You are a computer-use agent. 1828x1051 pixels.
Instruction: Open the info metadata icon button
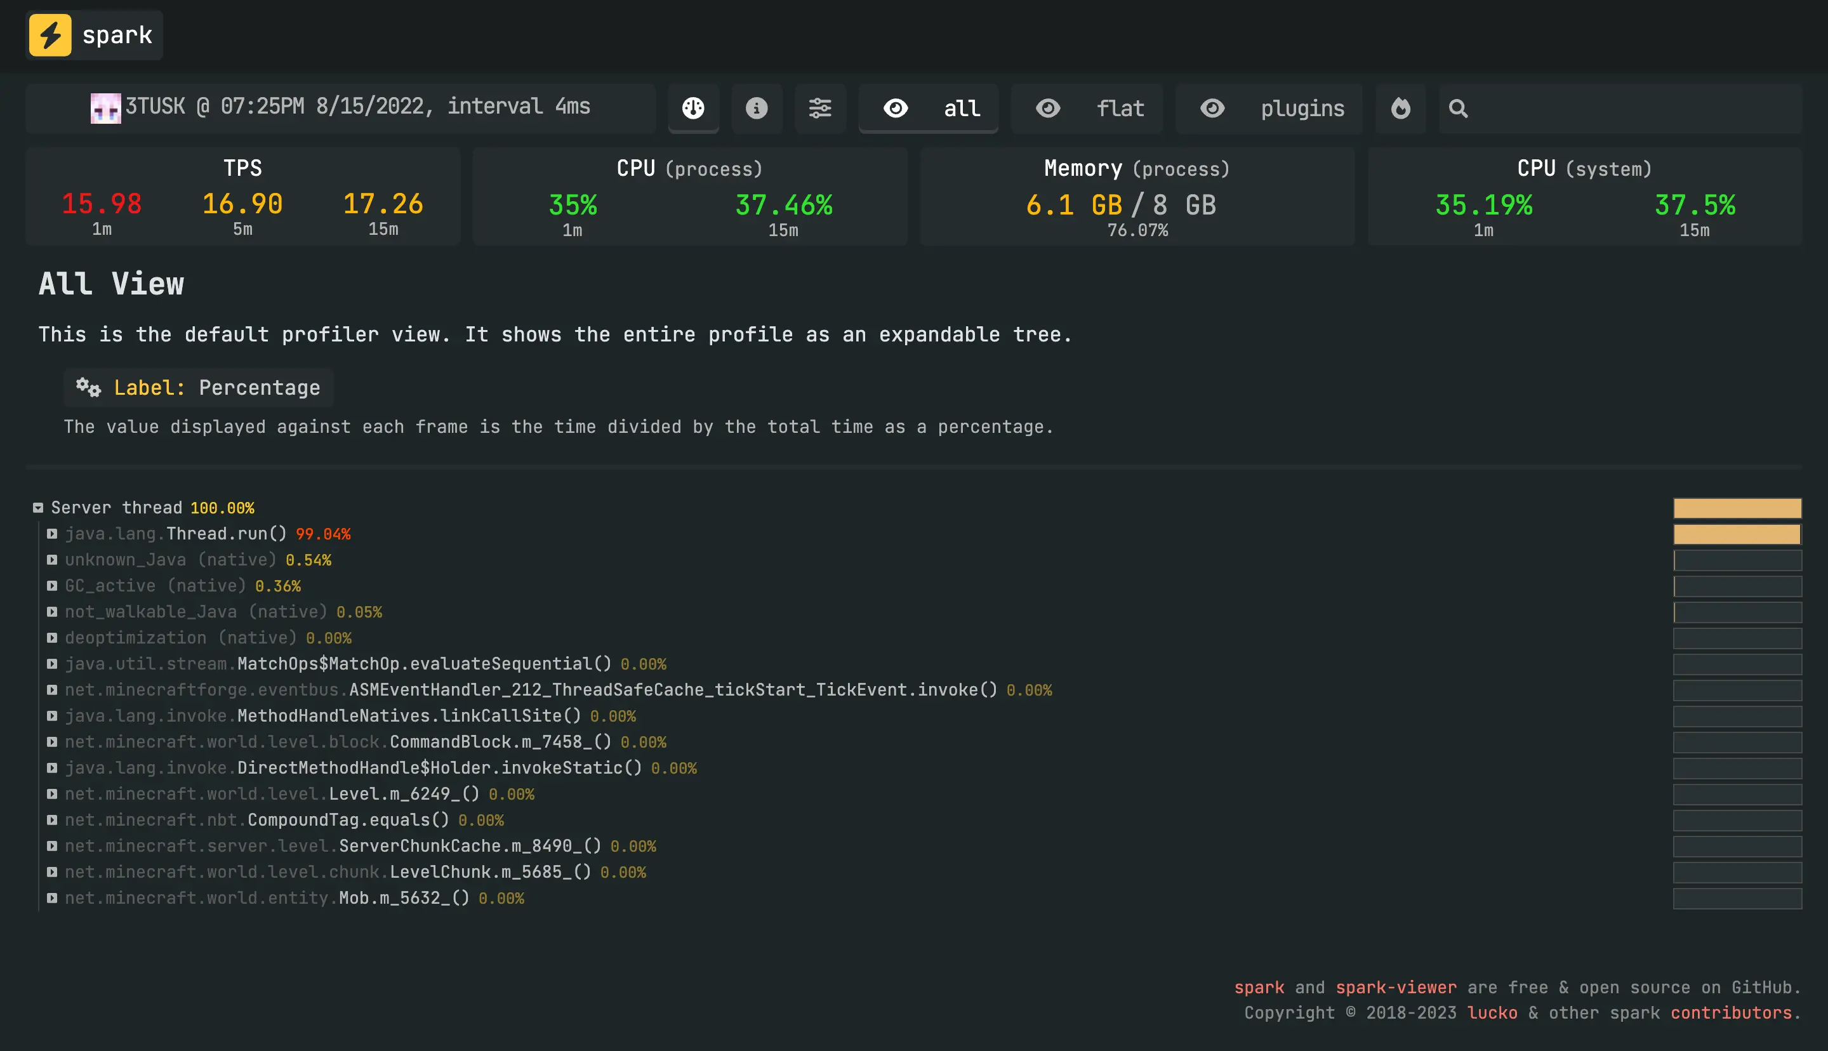(x=757, y=109)
